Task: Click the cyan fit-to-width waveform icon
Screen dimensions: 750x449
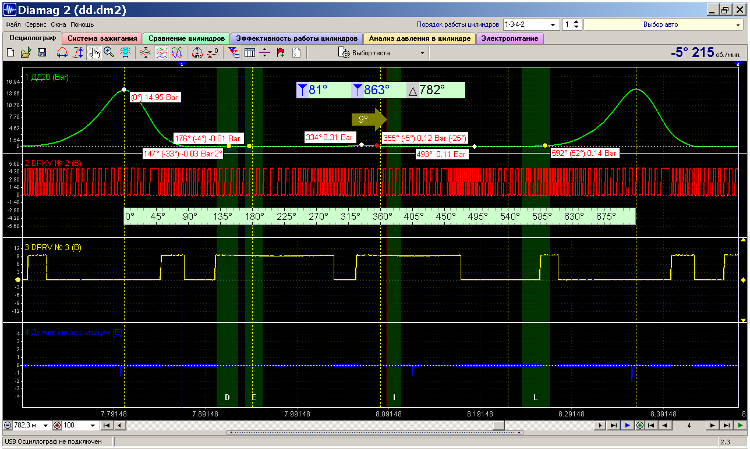Action: coord(125,53)
